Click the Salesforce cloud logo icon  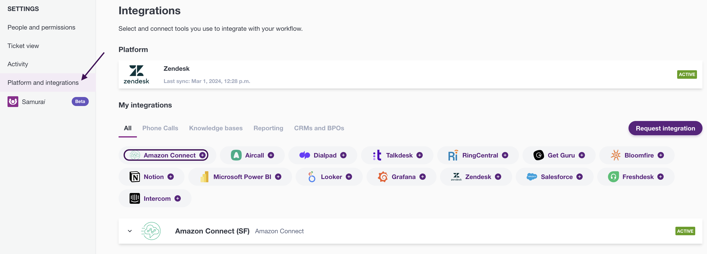click(532, 177)
